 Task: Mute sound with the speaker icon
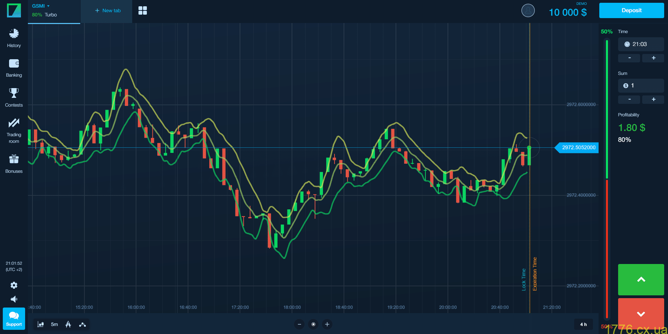pos(14,299)
